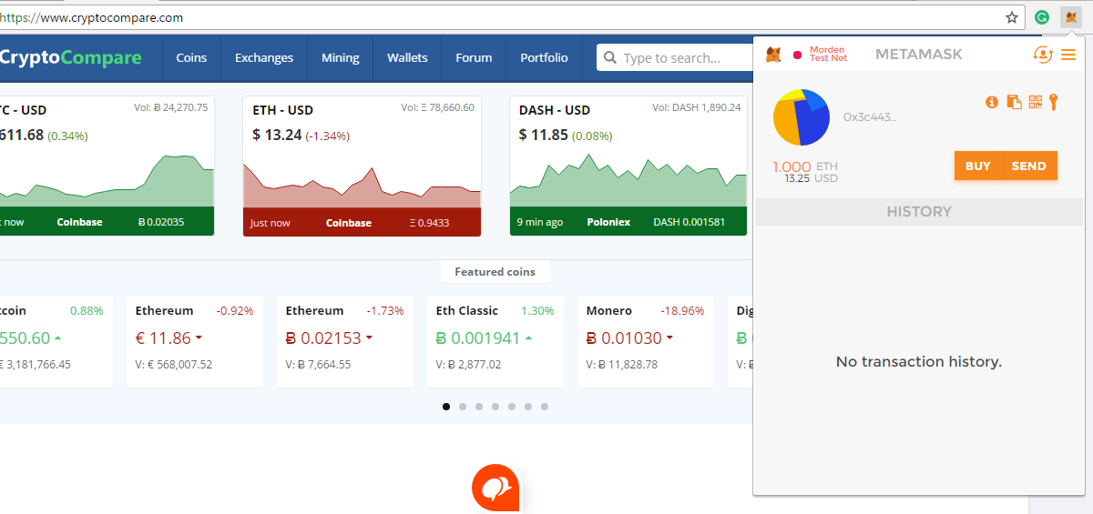Click the 'Vol: Ξ 78,660.60' text
This screenshot has width=1093, height=514.
(x=437, y=107)
